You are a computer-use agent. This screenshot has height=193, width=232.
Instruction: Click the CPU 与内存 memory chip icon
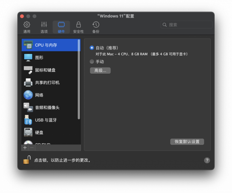click(x=28, y=45)
